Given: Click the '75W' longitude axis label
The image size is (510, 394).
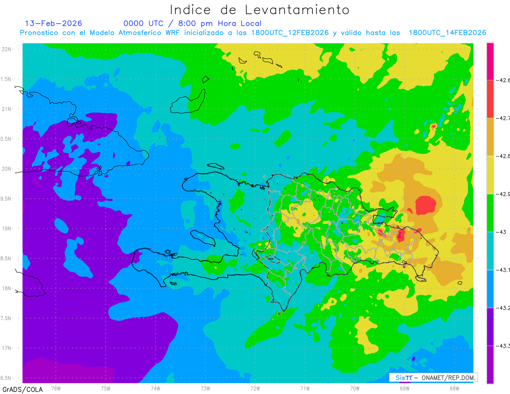Looking at the screenshot, I should click(x=105, y=388).
